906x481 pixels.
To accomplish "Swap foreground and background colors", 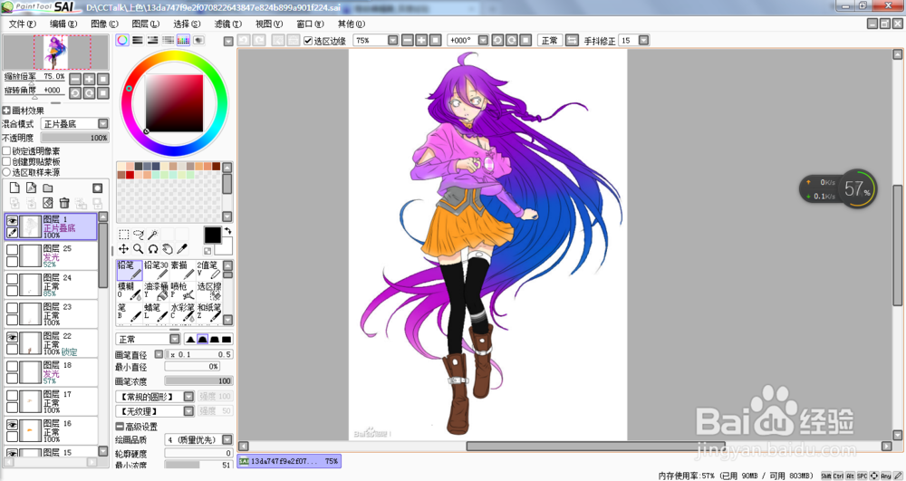I will [227, 230].
